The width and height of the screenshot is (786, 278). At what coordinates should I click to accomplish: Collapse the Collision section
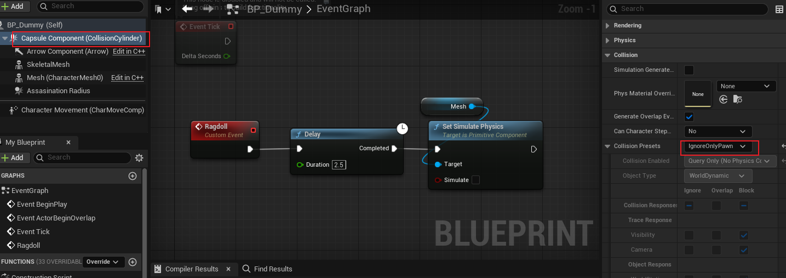607,55
